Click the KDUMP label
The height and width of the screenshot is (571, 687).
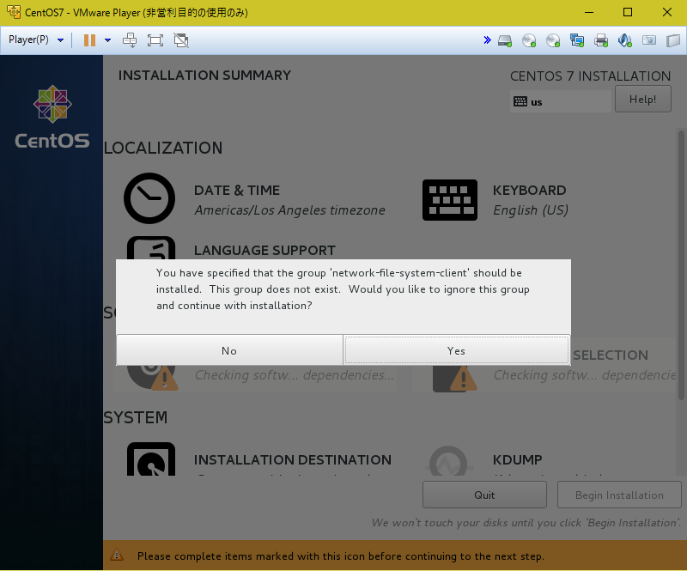tap(518, 459)
